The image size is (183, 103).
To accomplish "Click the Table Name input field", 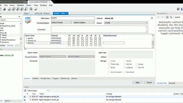I will coord(73,18).
